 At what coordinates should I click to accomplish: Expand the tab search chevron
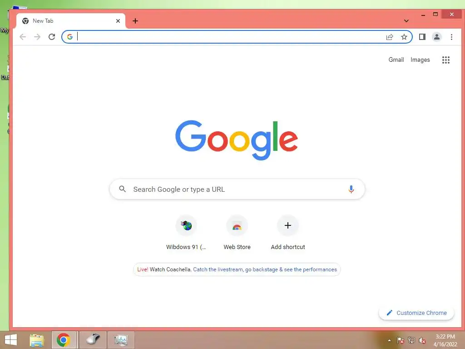pyautogui.click(x=406, y=21)
